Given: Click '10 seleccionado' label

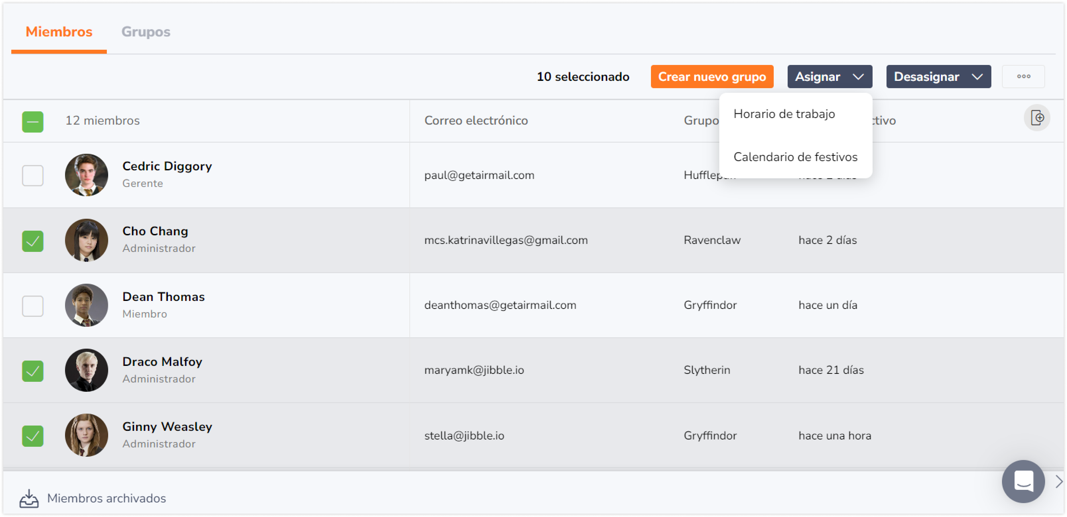Looking at the screenshot, I should coord(583,77).
